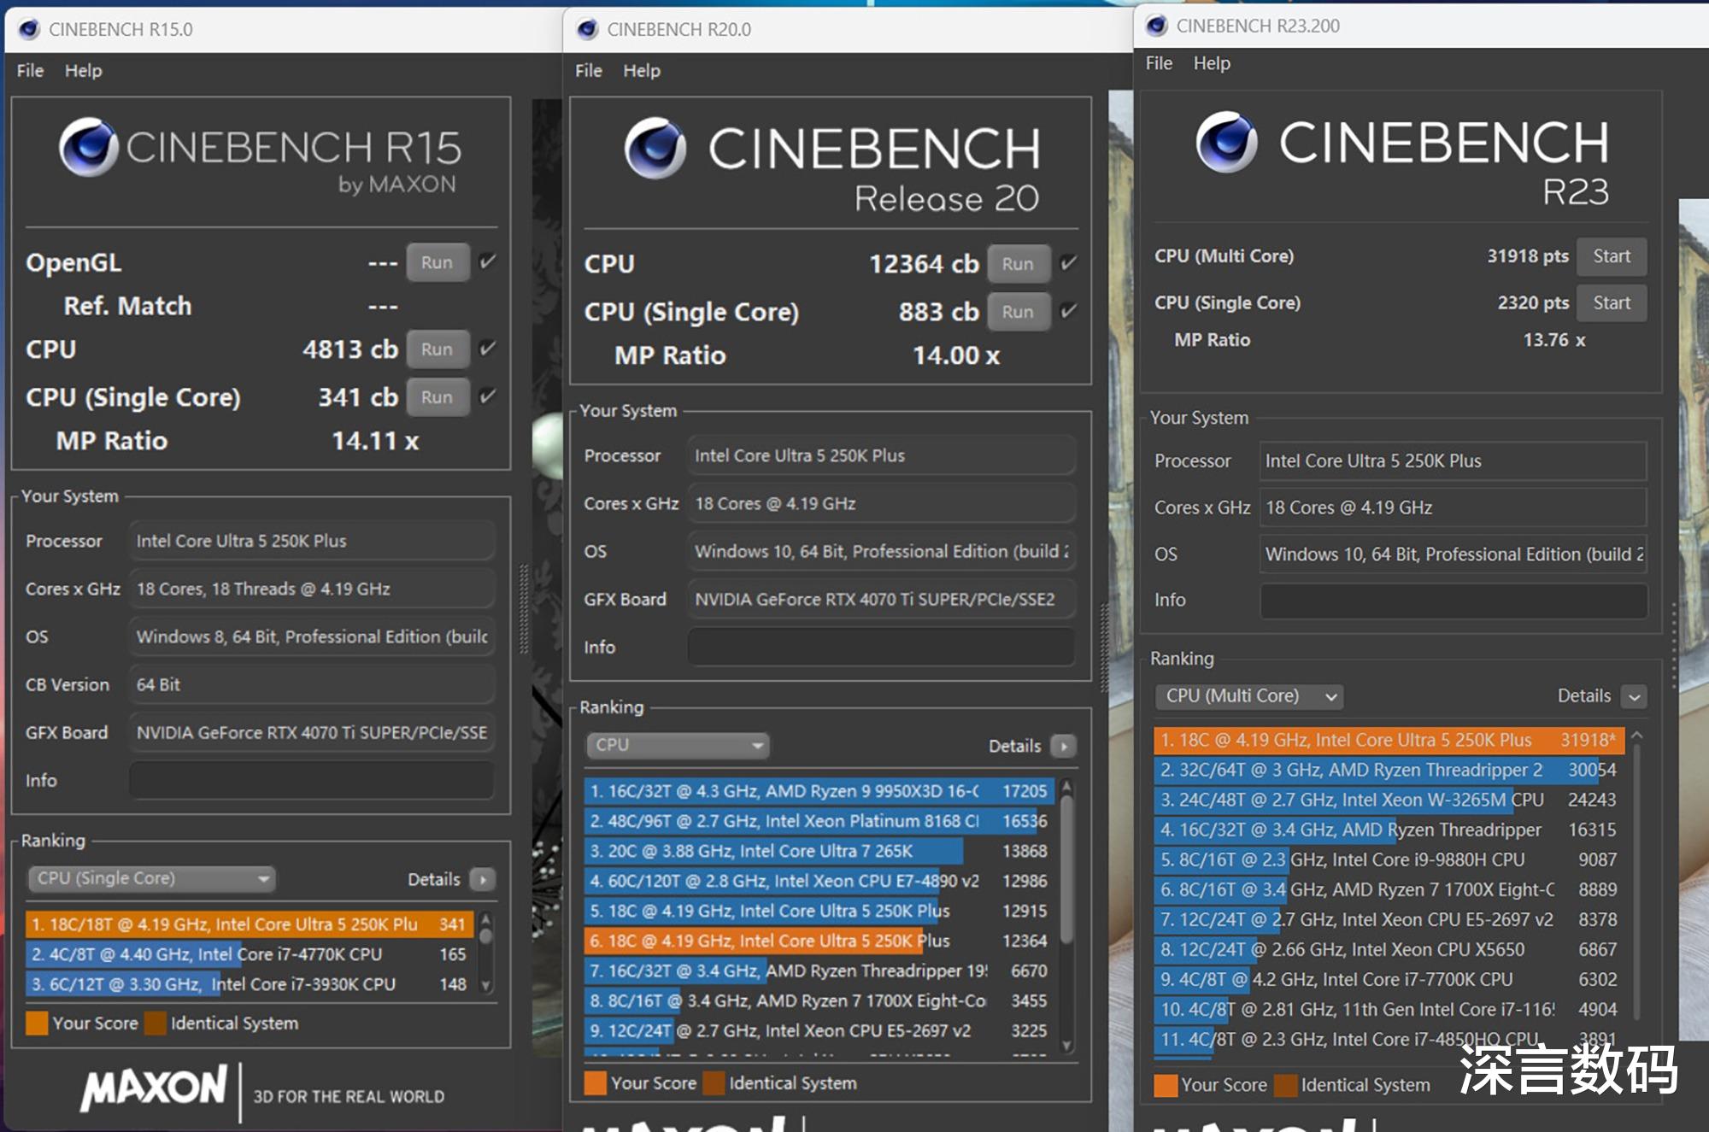Toggle the R20 CPU test checkbox

click(1068, 263)
